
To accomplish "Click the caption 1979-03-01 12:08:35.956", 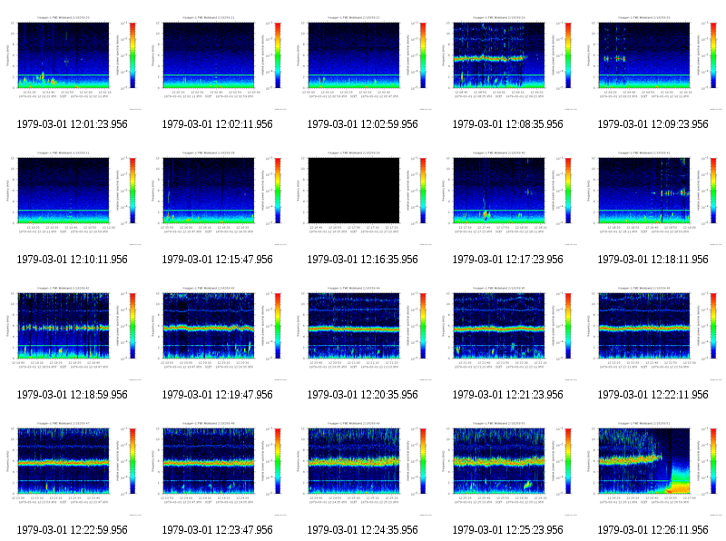I will tap(508, 124).
